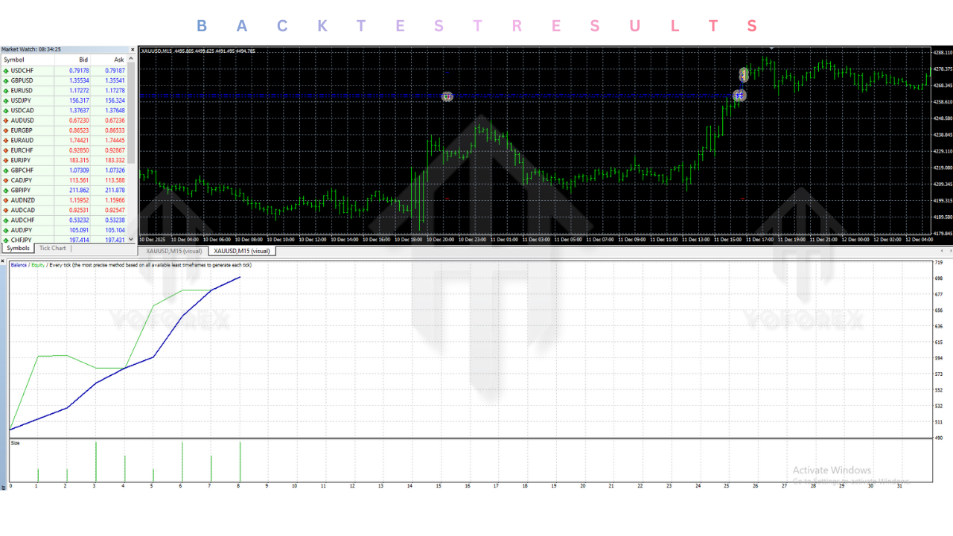Image resolution: width=953 pixels, height=536 pixels.
Task: Click the Ask column header
Action: pyautogui.click(x=119, y=60)
